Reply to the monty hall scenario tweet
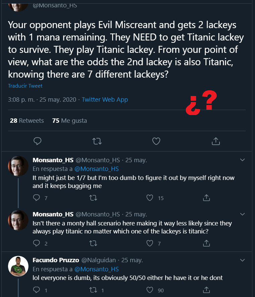The width and height of the screenshot is (255, 297). [37, 243]
